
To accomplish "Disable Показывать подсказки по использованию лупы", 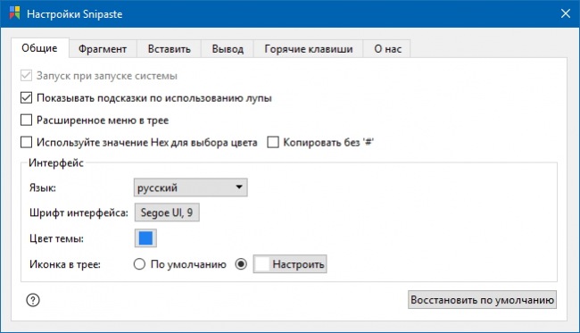I will coord(26,98).
